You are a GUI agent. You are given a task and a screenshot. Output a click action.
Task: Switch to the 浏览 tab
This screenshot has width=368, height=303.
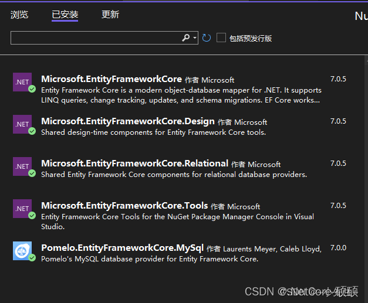point(19,15)
